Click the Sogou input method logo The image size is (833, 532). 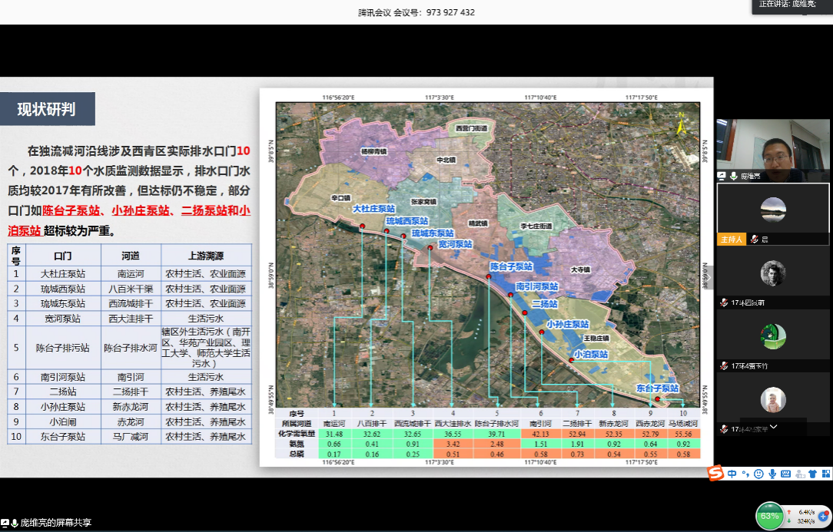click(715, 474)
